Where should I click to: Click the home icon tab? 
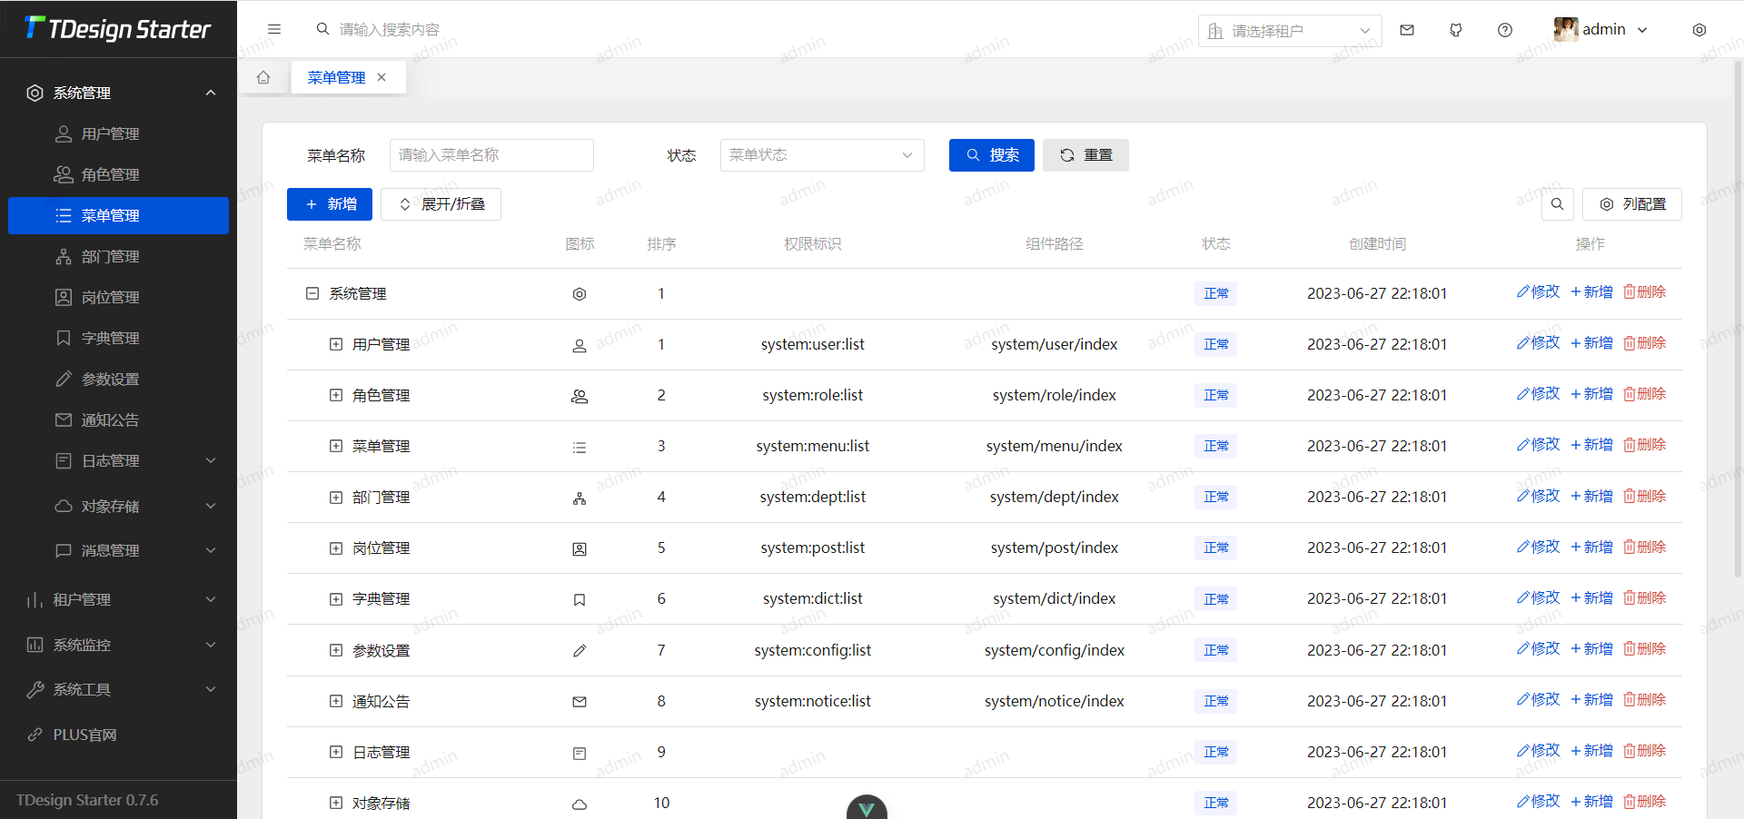(x=263, y=77)
